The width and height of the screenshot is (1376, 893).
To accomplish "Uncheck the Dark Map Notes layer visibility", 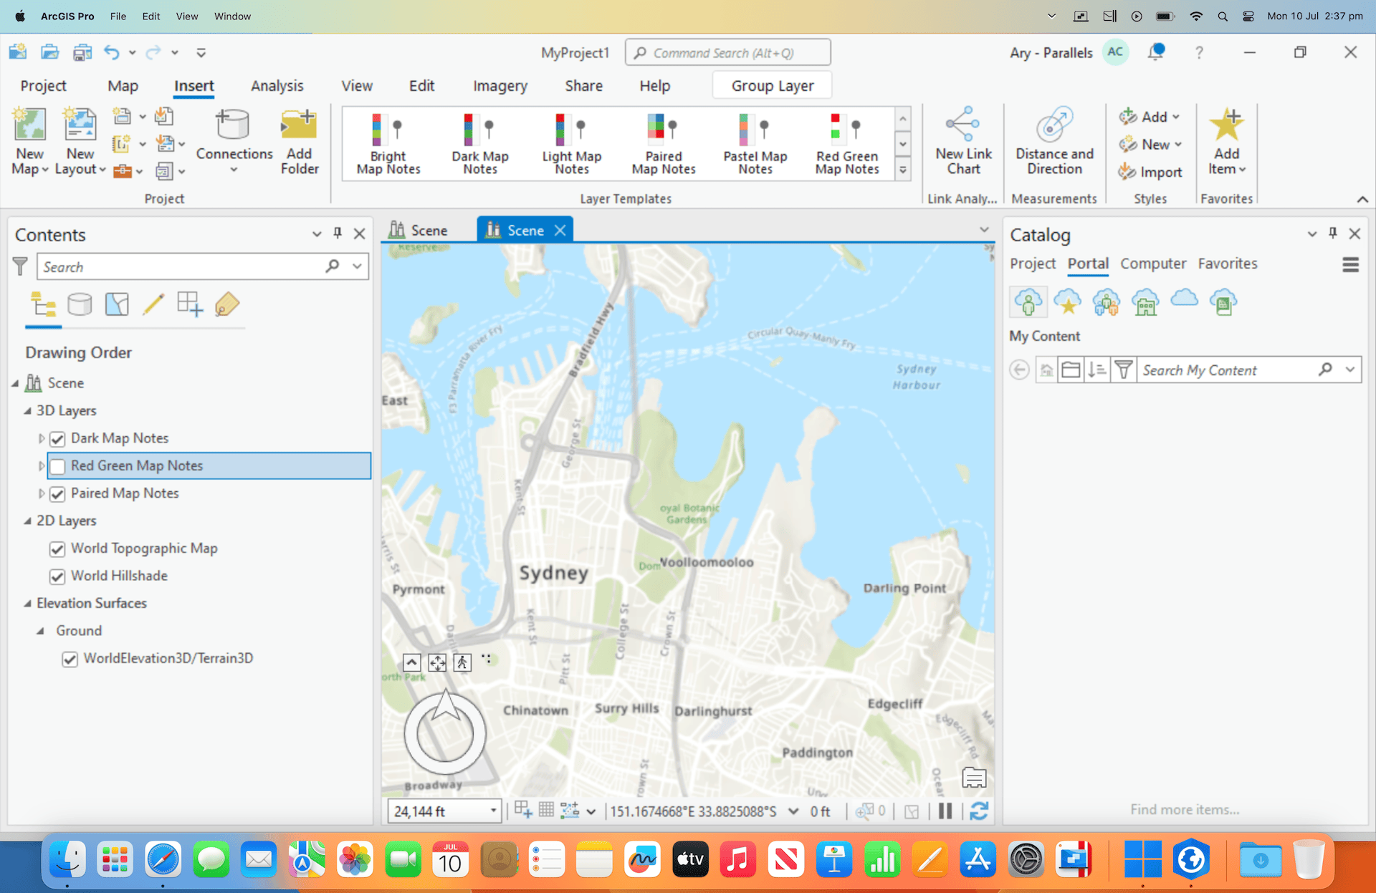I will pyautogui.click(x=57, y=438).
